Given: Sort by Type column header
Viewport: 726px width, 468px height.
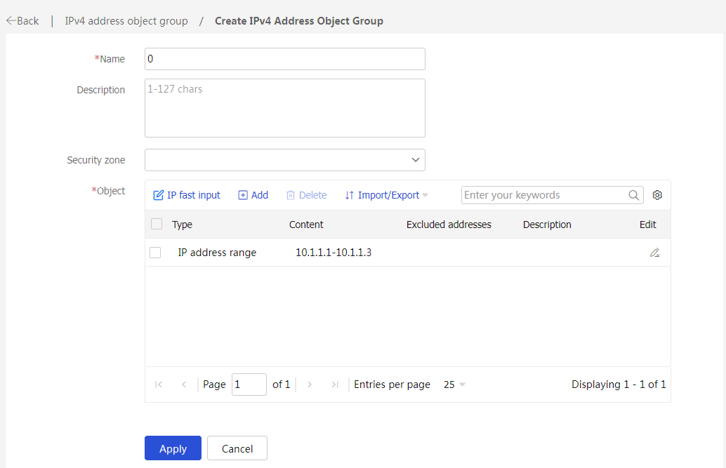Looking at the screenshot, I should (x=182, y=225).
